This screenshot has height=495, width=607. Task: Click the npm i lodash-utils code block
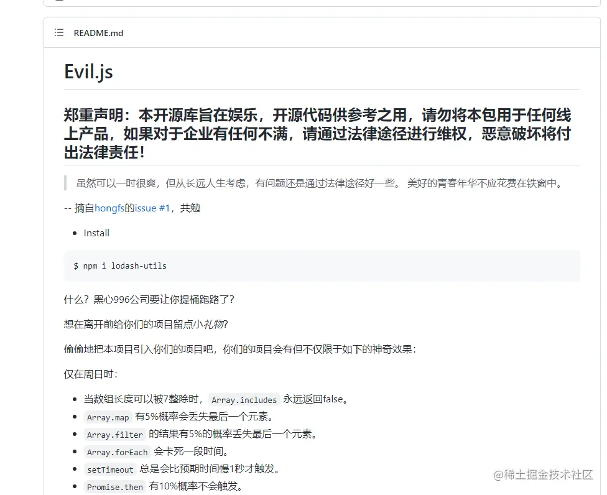pyautogui.click(x=322, y=266)
